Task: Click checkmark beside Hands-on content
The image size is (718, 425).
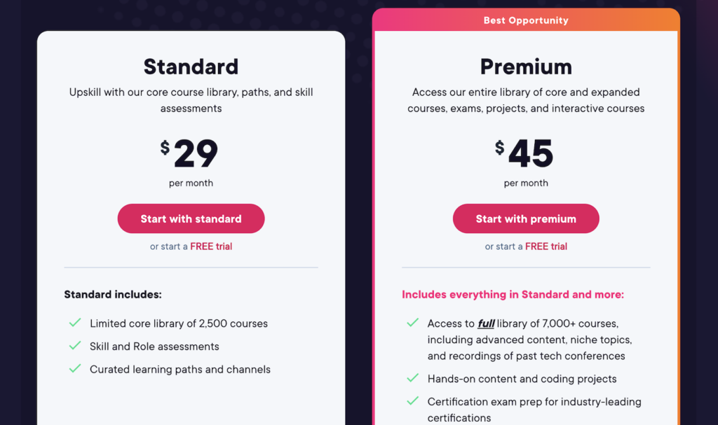Action: coord(413,379)
